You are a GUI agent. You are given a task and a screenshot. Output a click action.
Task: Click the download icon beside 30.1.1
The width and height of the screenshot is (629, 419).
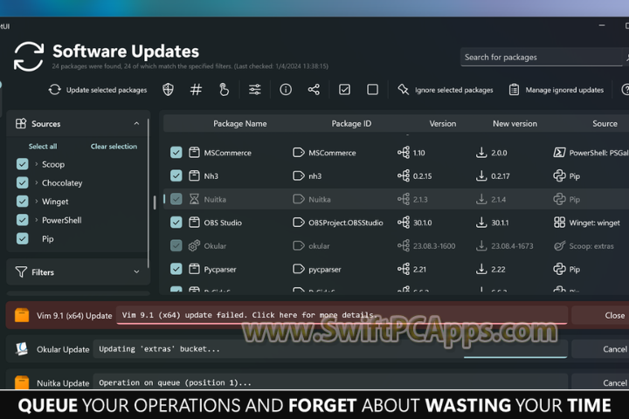(481, 222)
